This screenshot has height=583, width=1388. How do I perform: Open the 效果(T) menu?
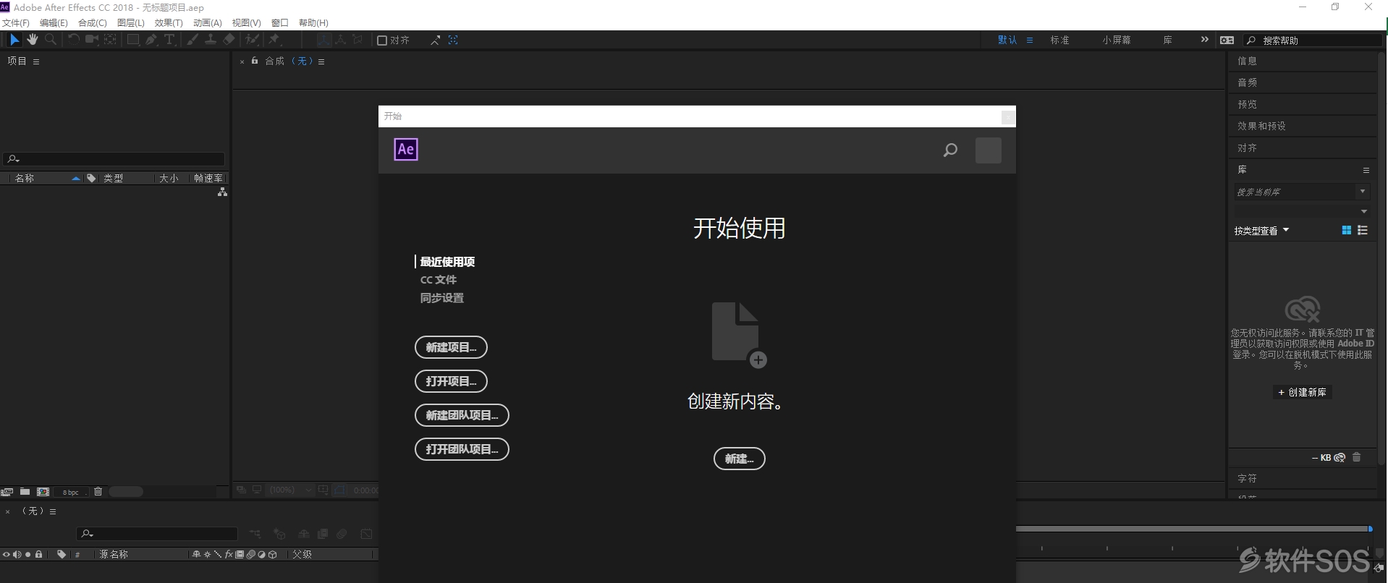pos(169,23)
